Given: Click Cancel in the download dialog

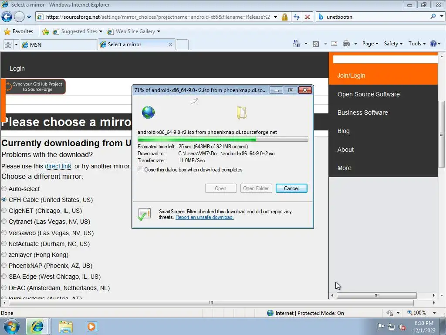Looking at the screenshot, I should [x=291, y=188].
